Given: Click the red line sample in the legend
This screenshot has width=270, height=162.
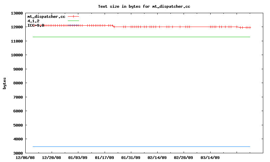Looking at the screenshot, I should 73,16.
